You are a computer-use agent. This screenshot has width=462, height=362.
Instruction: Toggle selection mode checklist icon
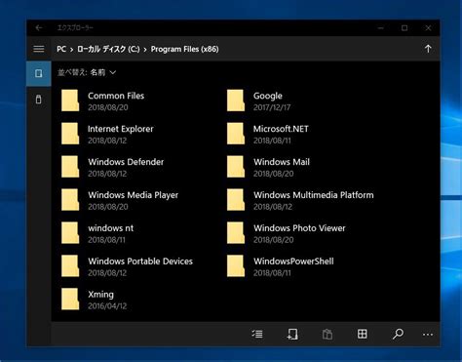pos(257,334)
